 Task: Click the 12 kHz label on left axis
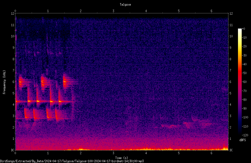click(13, 14)
